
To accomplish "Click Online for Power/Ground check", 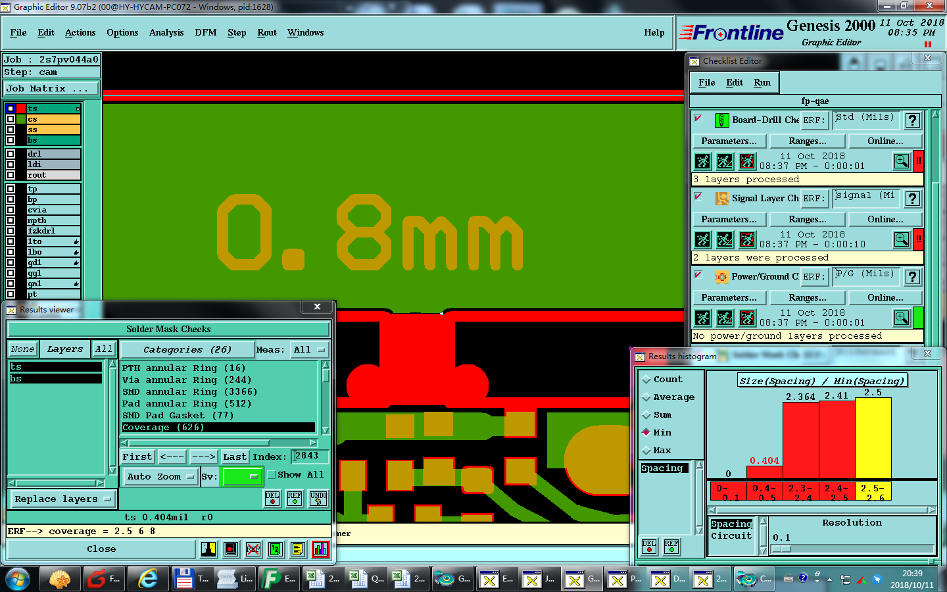I will (885, 297).
